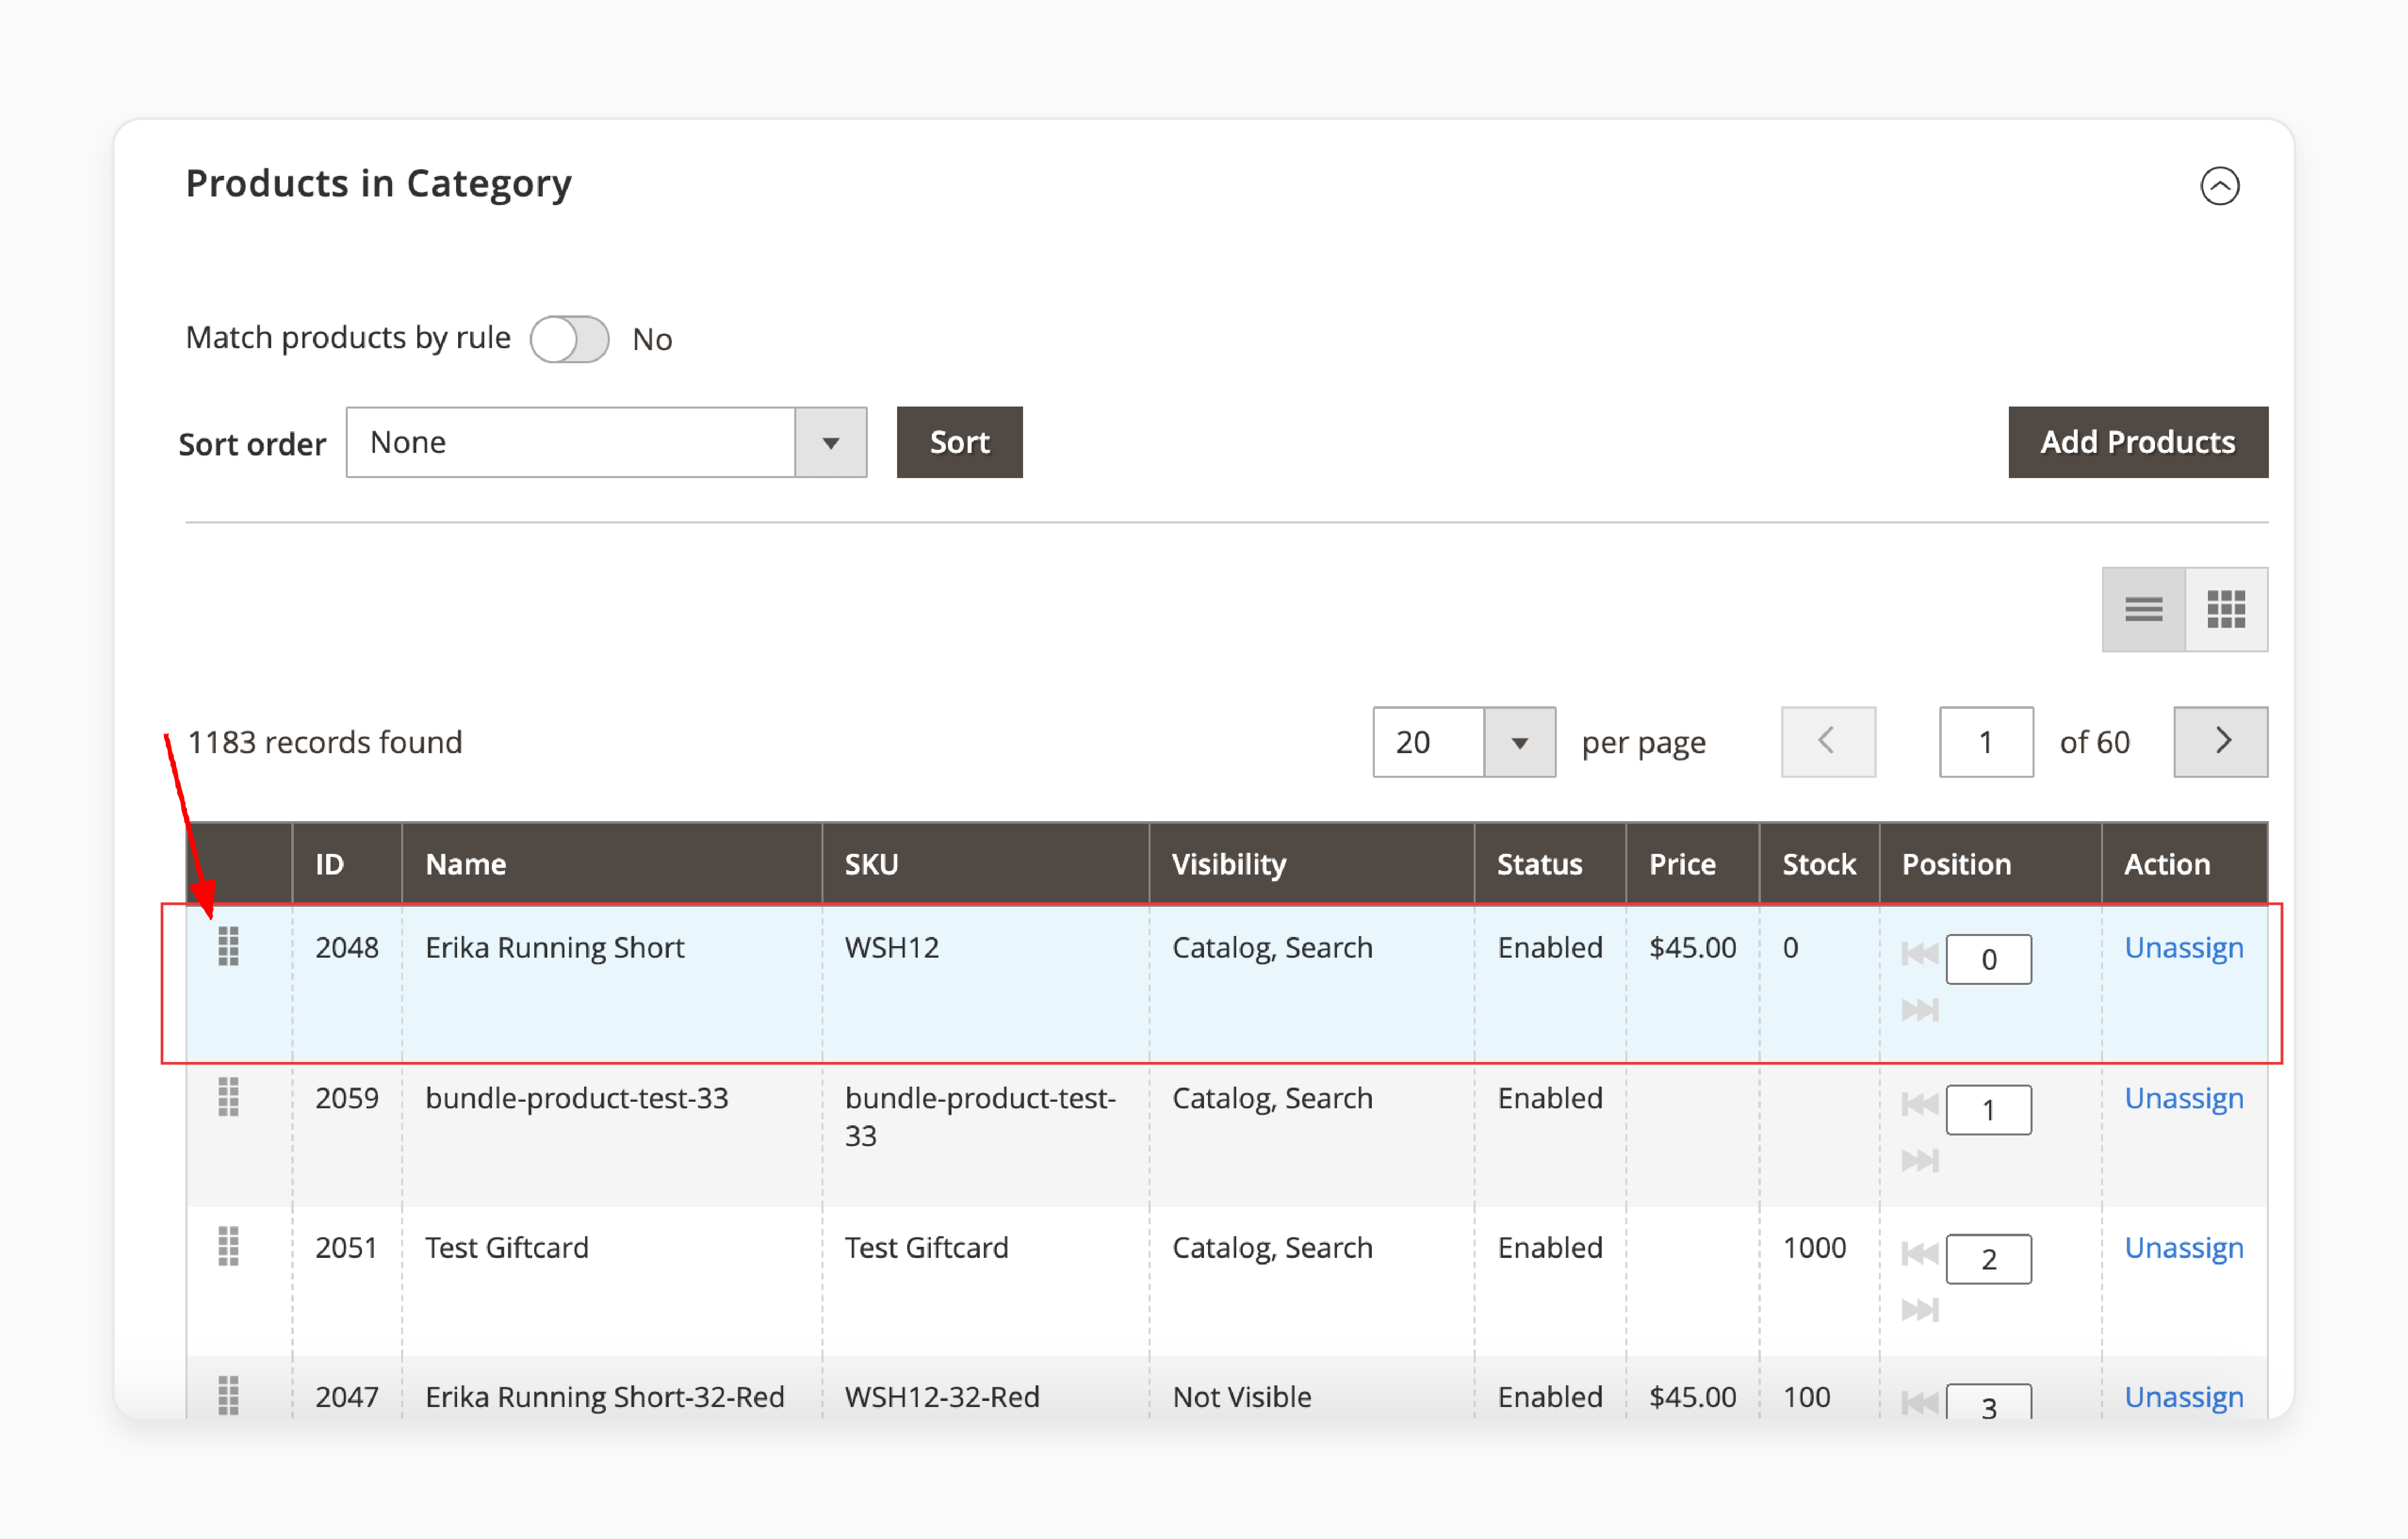Click the 'of 60' pages text

[2095, 743]
